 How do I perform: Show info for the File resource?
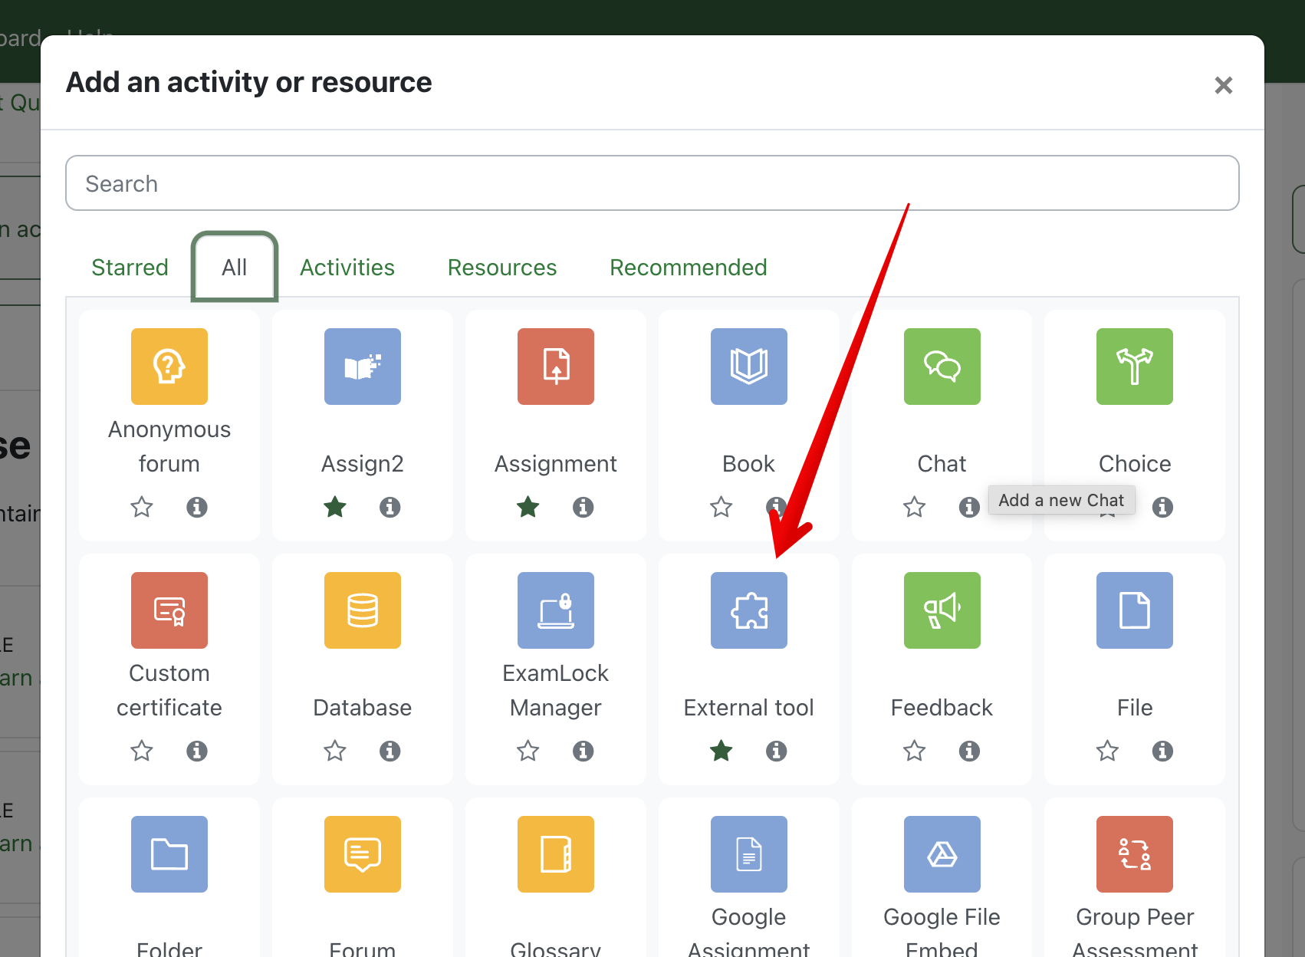pyautogui.click(x=1162, y=751)
